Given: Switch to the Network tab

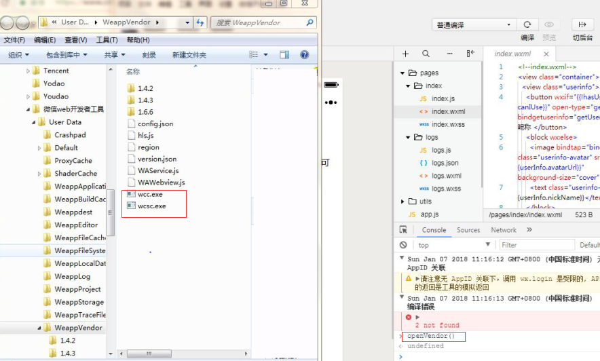Looking at the screenshot, I should coord(504,230).
